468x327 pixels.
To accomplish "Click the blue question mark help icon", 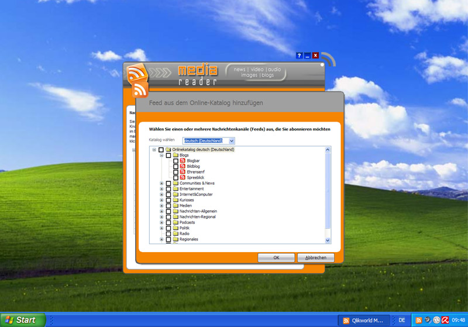I will [x=299, y=56].
